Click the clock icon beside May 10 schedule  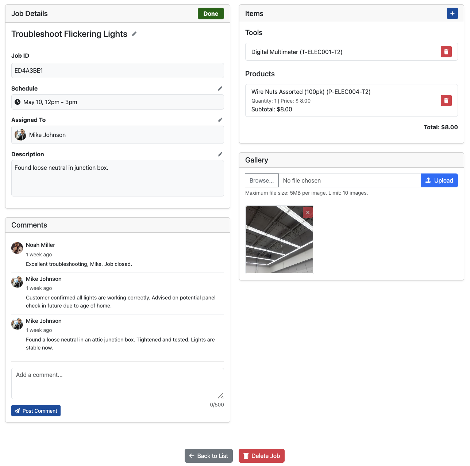click(17, 102)
